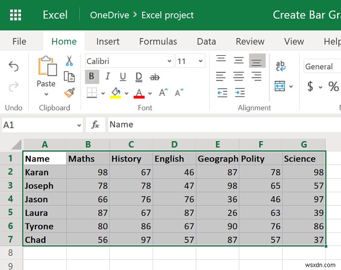
Task: Click the Wrap Text icon
Action: [x=281, y=66]
